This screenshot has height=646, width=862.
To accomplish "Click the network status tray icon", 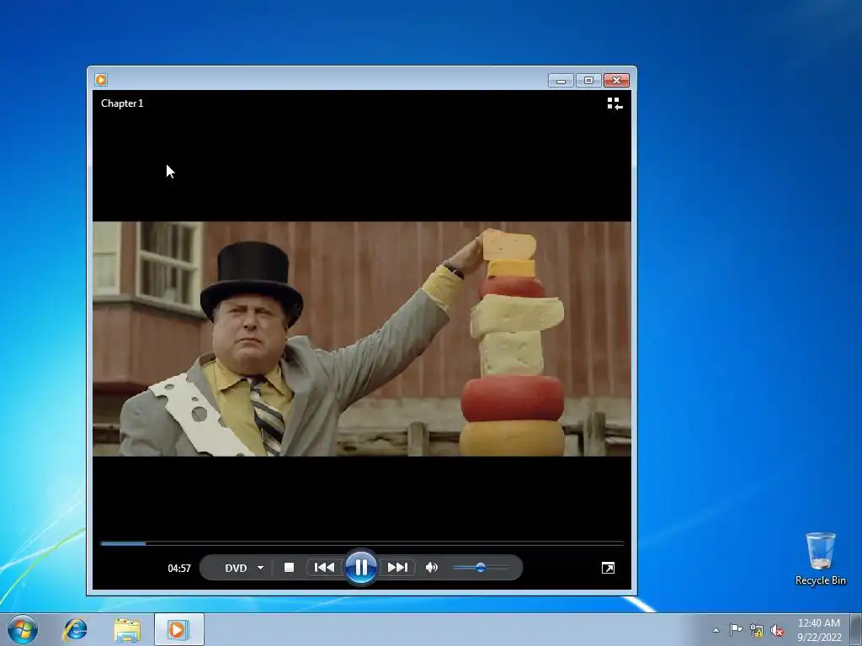I will (x=757, y=631).
